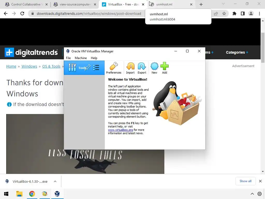
Task: Open a new browser tab
Action: coord(201,4)
